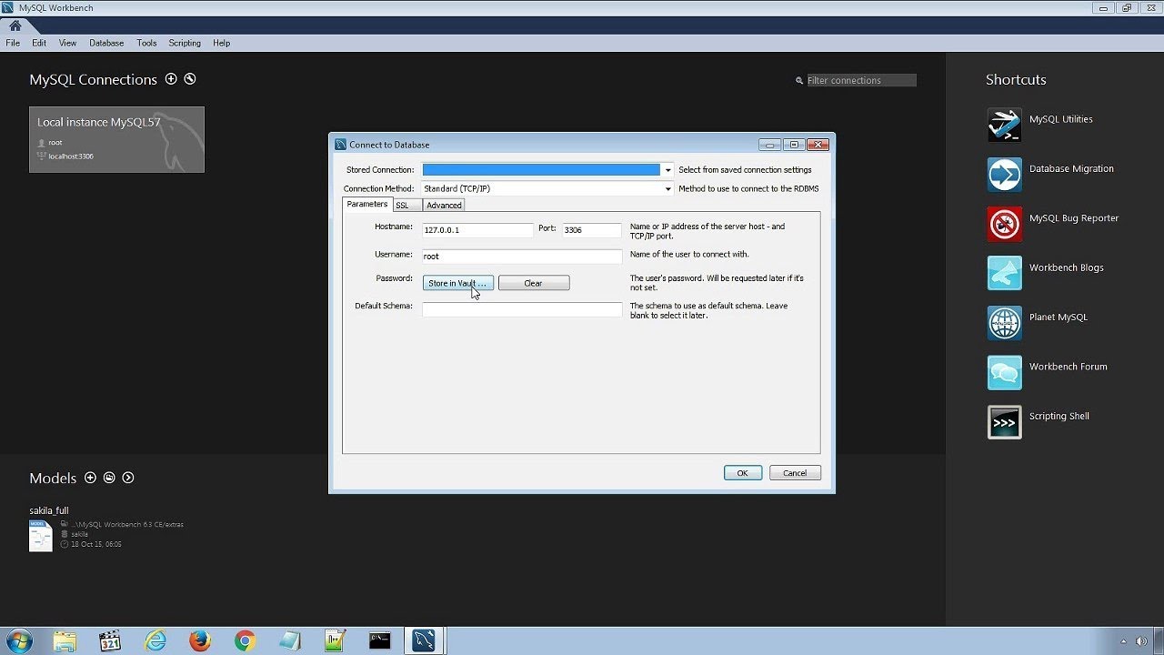This screenshot has width=1164, height=655.
Task: Open Local instance MySQL57 connection tile
Action: coord(116,139)
